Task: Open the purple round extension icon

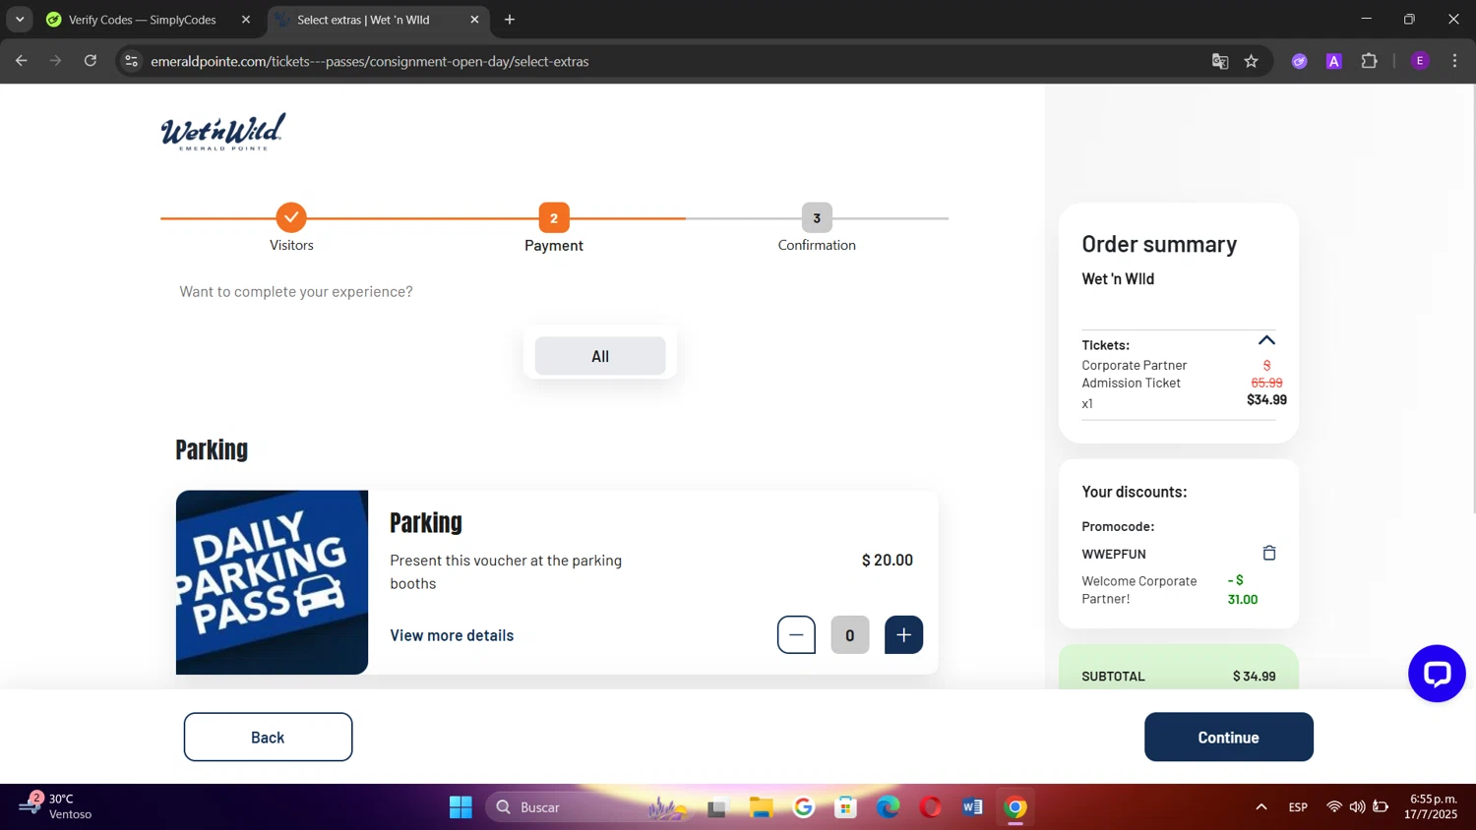Action: (1300, 61)
